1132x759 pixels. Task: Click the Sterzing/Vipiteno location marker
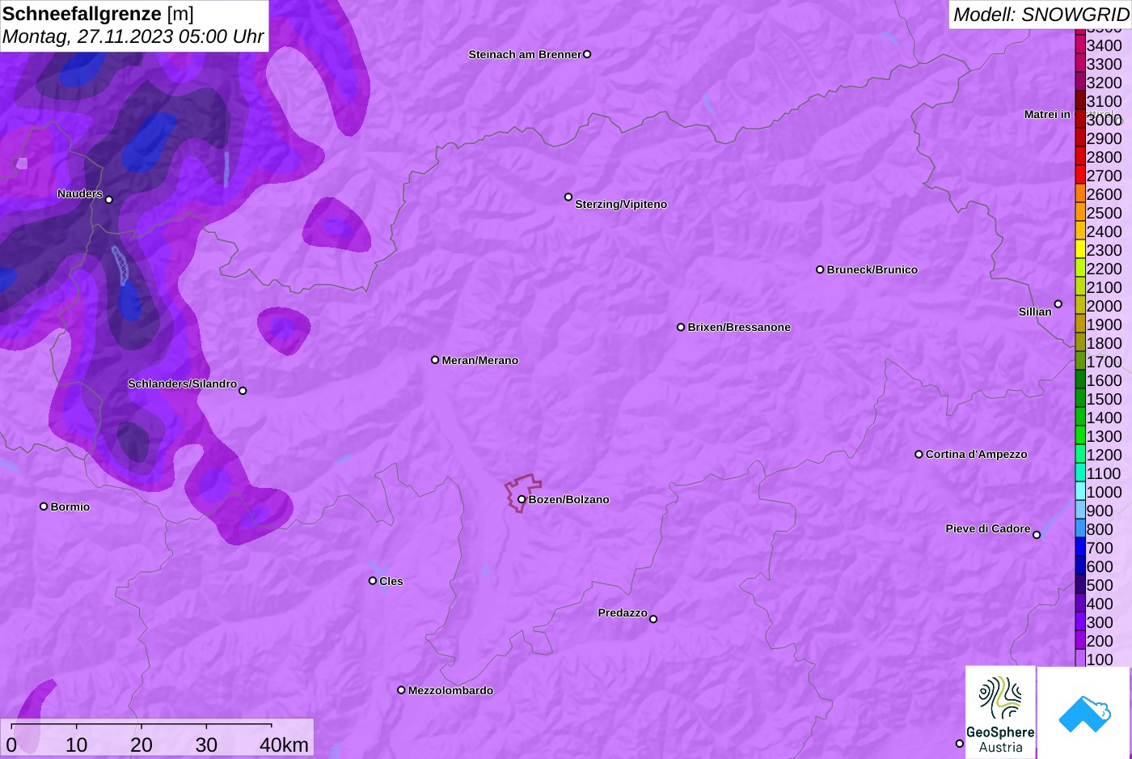(568, 197)
